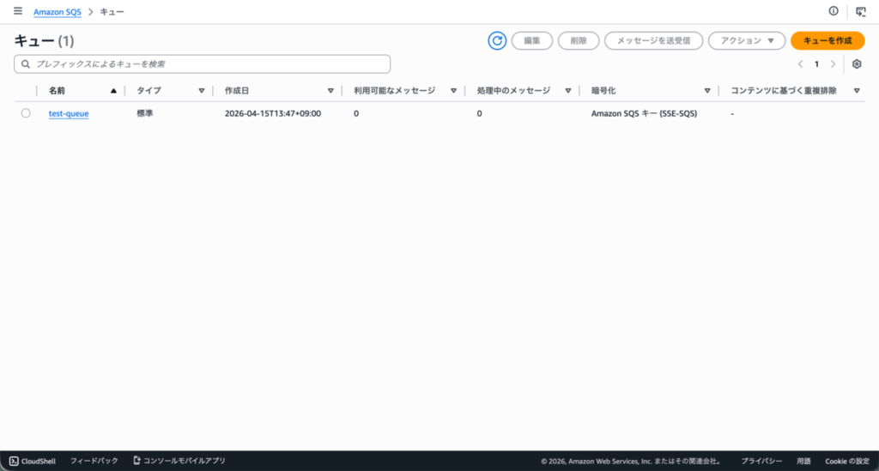Click the info panel icon

tap(833, 11)
